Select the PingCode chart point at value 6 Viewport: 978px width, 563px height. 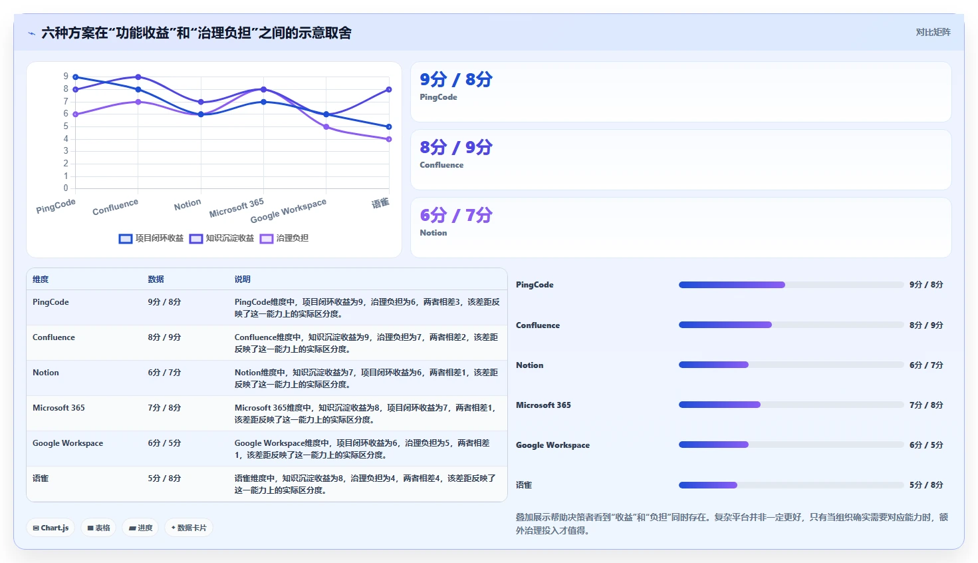point(76,114)
